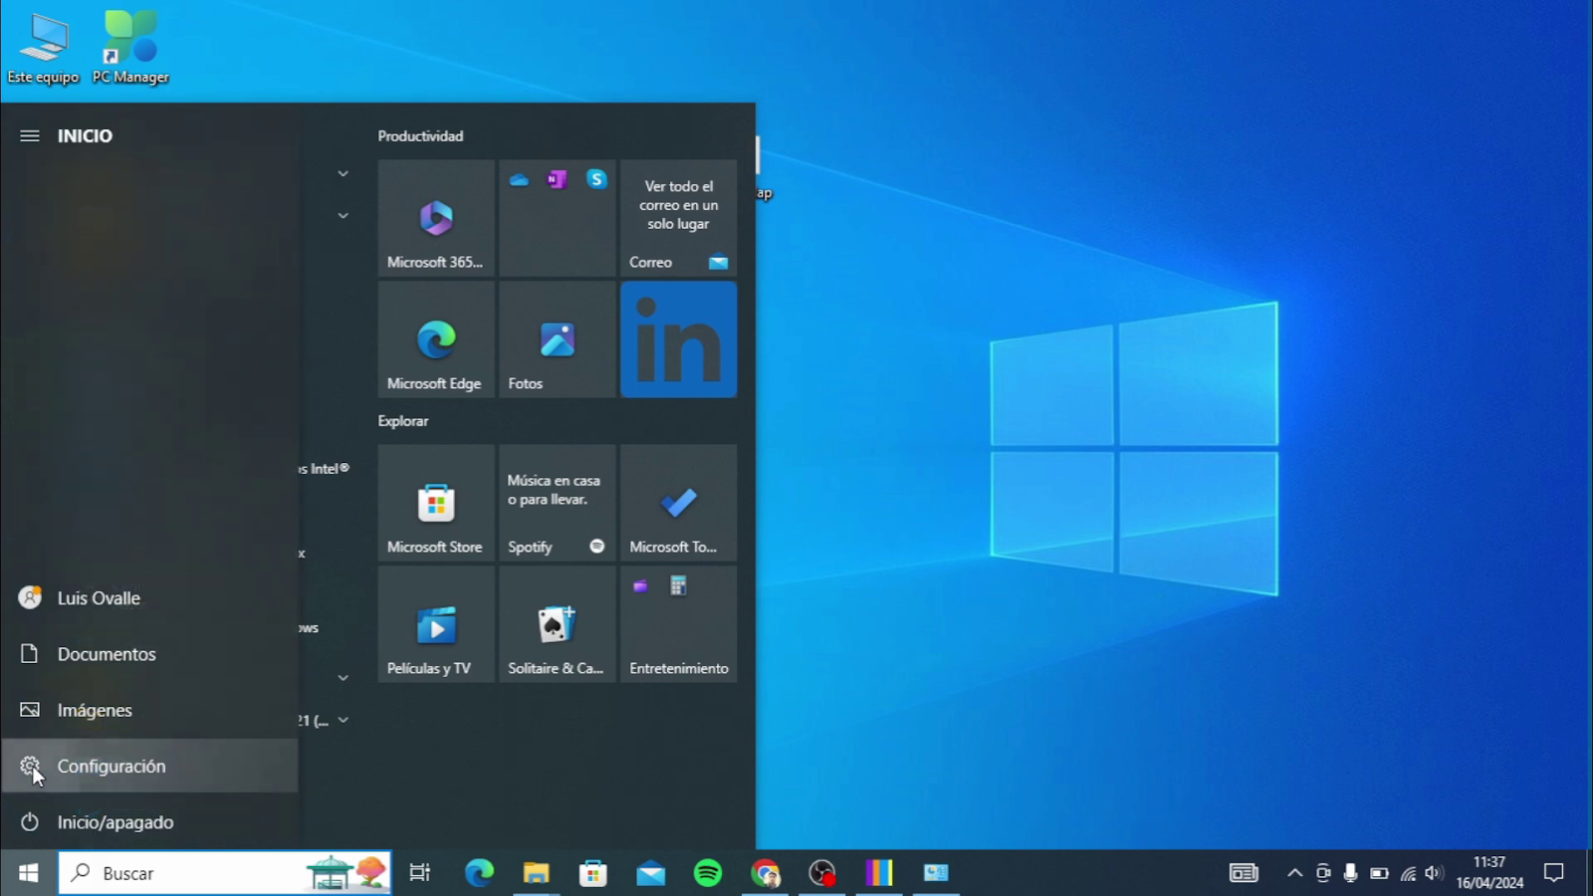Open the Inicio/apagado power menu
The height and width of the screenshot is (896, 1593).
149,821
